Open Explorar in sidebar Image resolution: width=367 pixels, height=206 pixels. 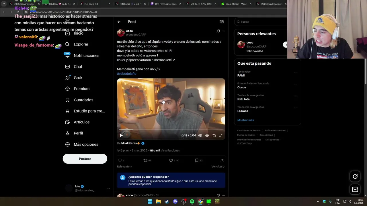coord(77,44)
